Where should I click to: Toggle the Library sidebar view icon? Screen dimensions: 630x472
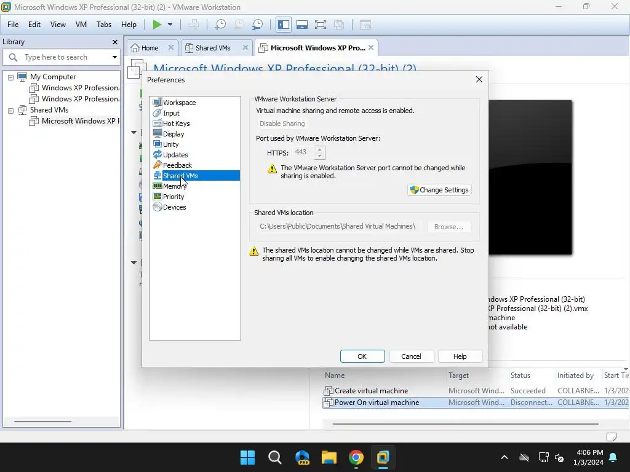(x=284, y=25)
